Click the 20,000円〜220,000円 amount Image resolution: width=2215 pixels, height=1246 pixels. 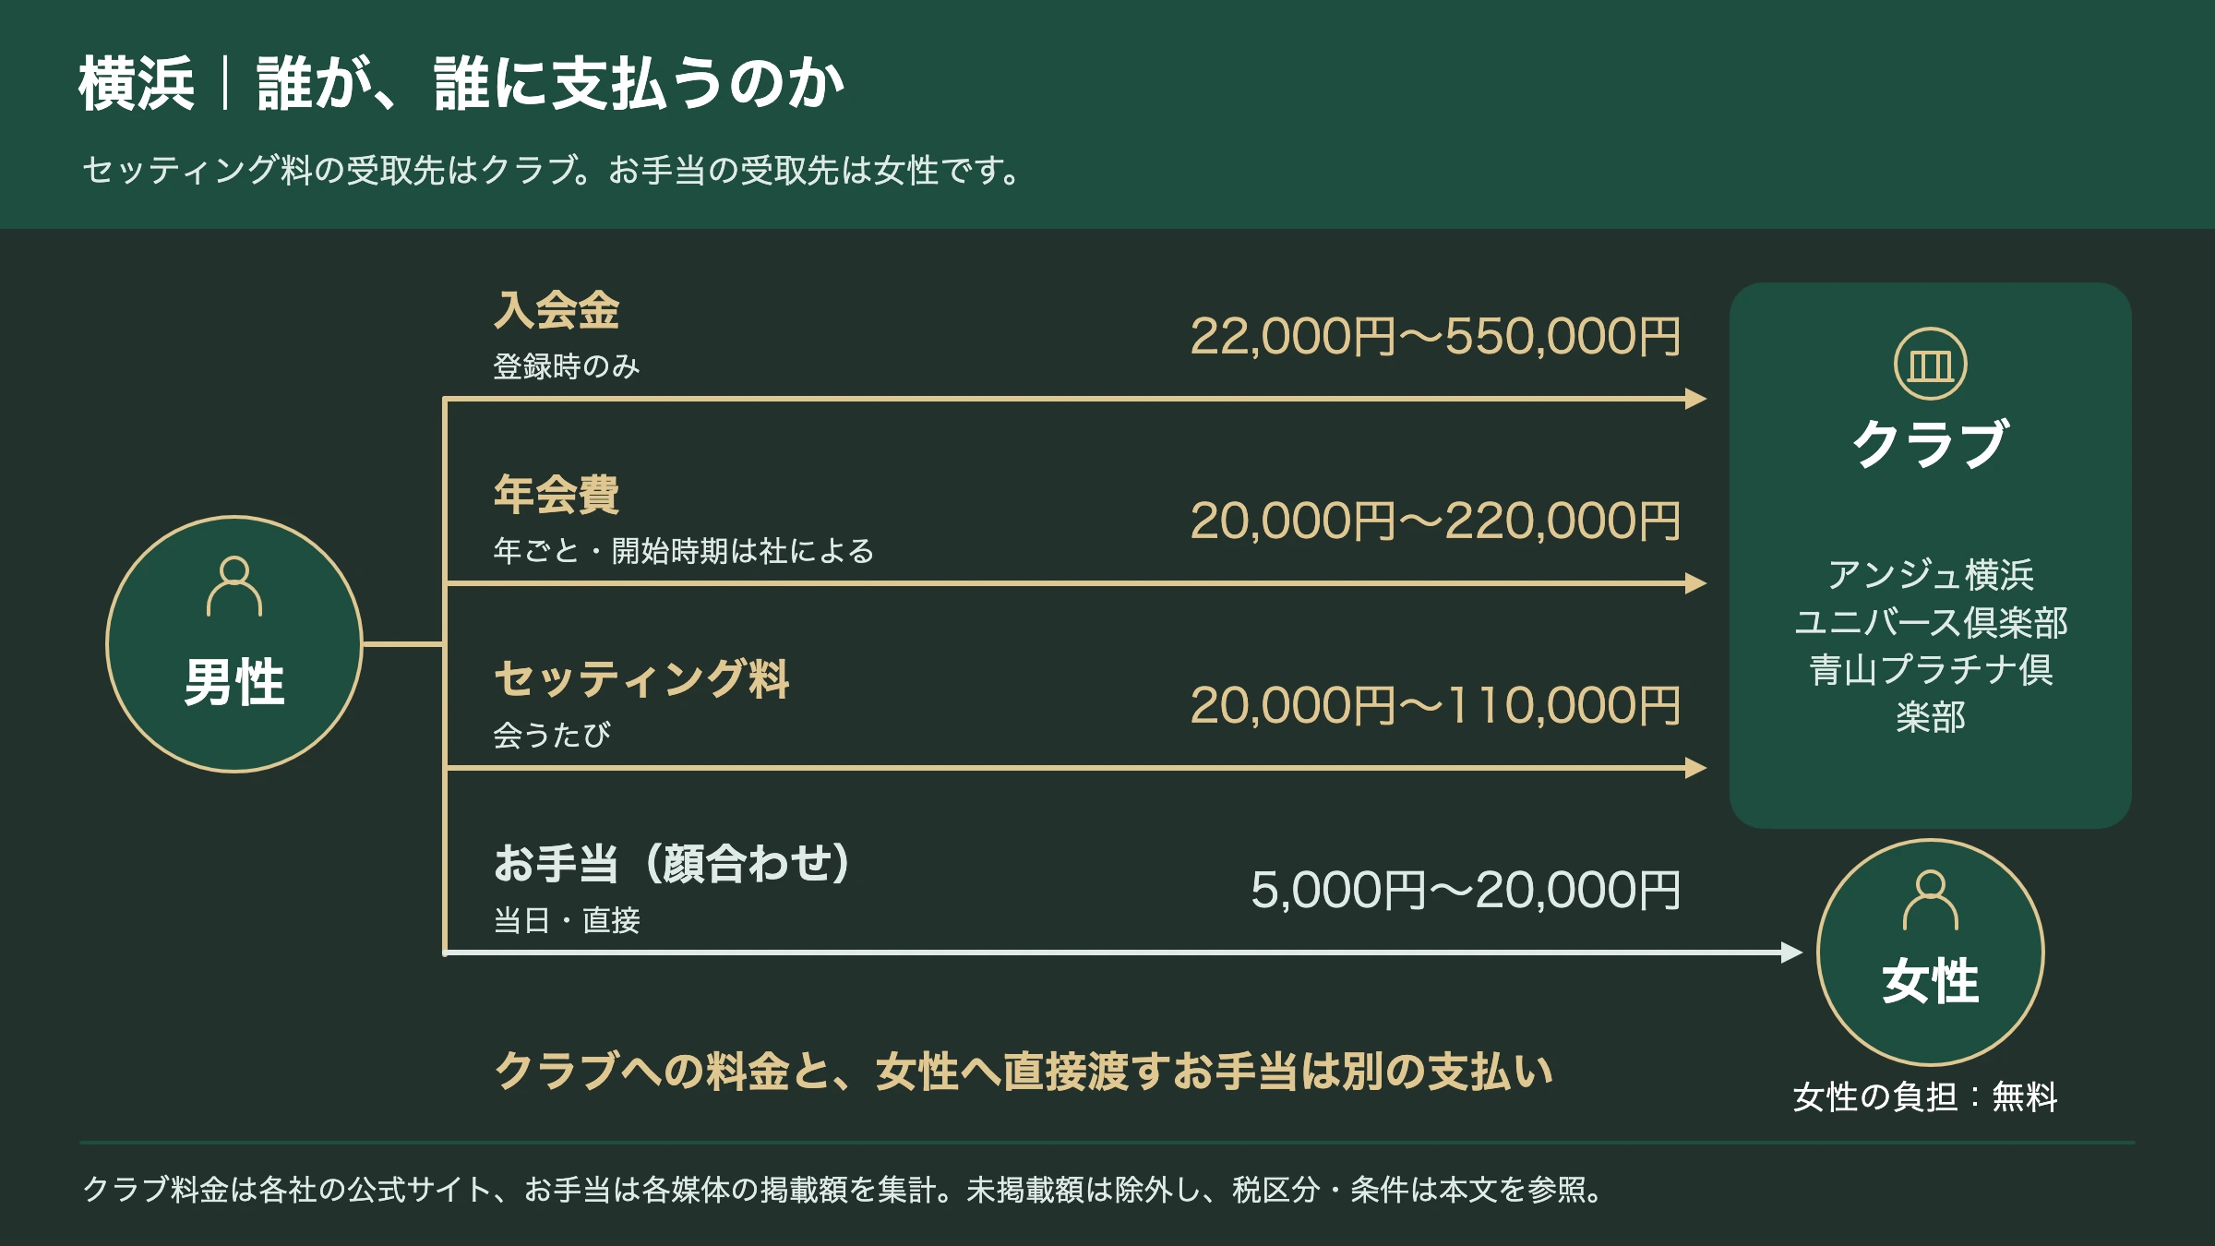pyautogui.click(x=1435, y=521)
